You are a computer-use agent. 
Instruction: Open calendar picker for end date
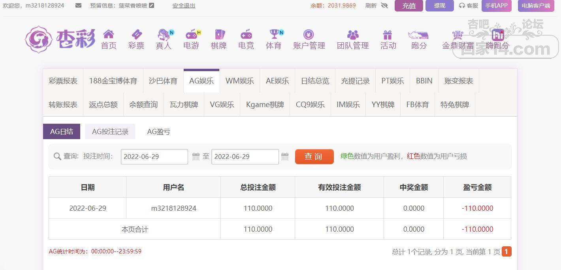285,157
